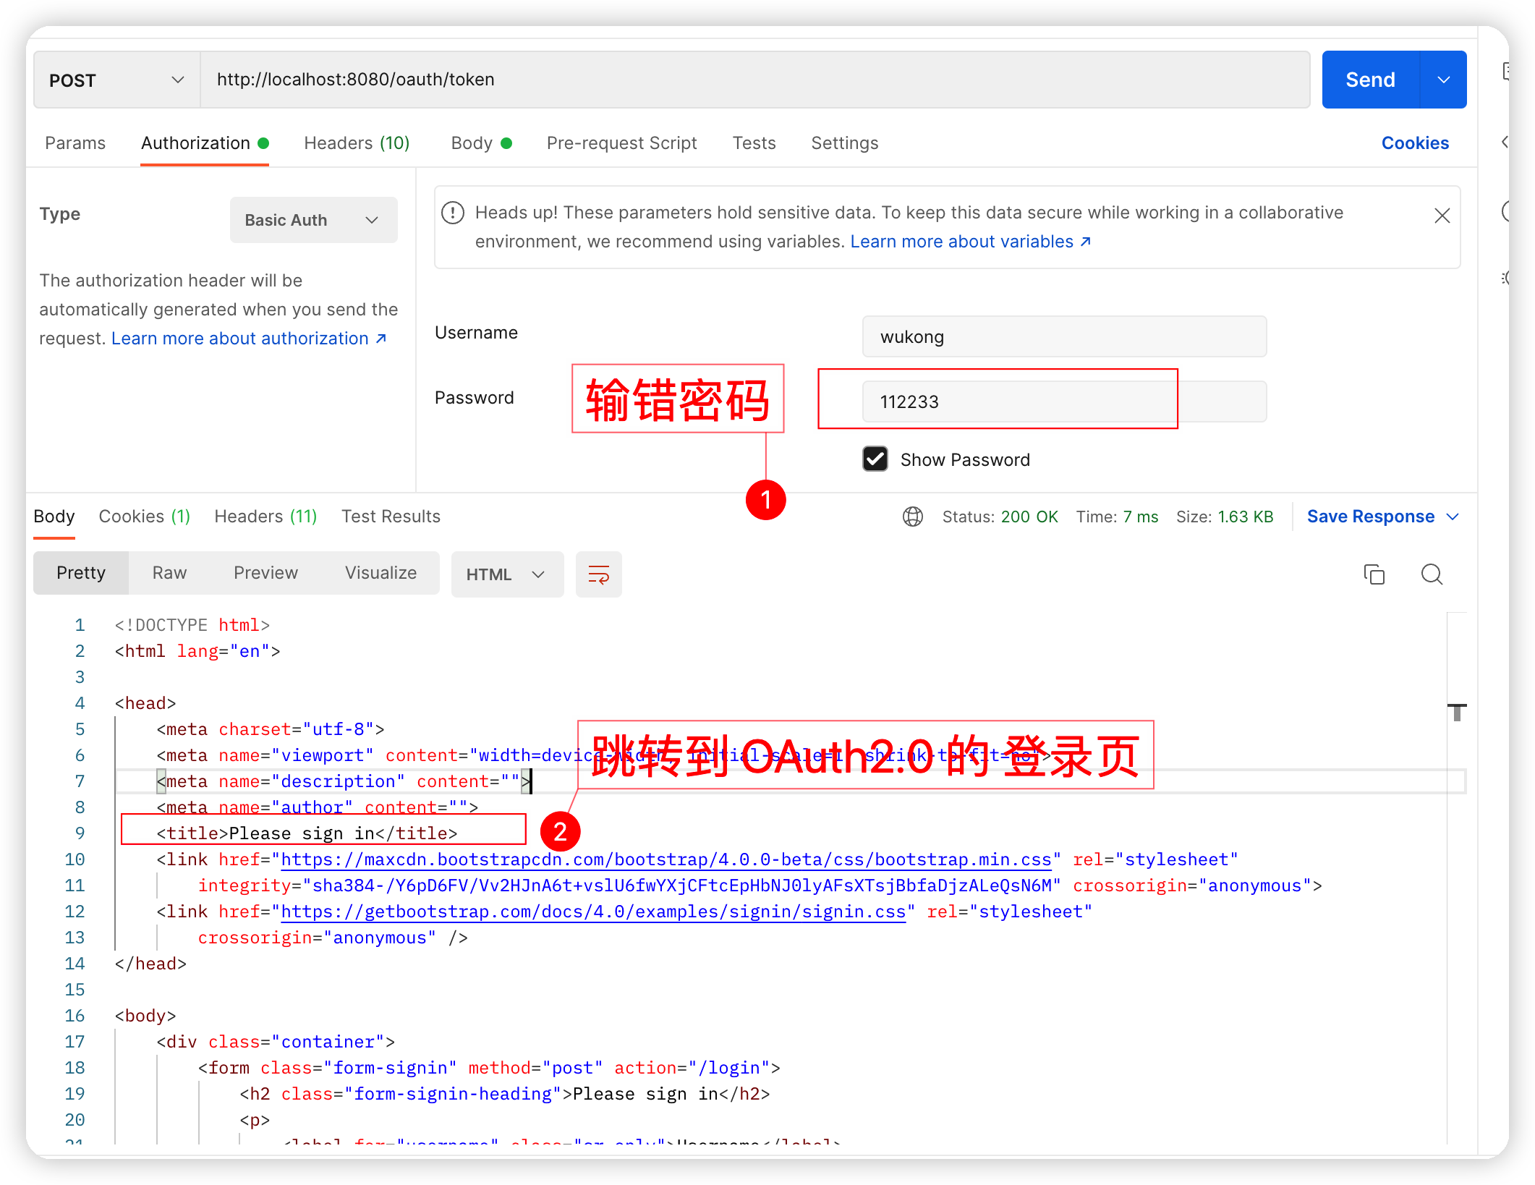This screenshot has width=1535, height=1185.
Task: Switch to Preview response view
Action: coord(265,573)
